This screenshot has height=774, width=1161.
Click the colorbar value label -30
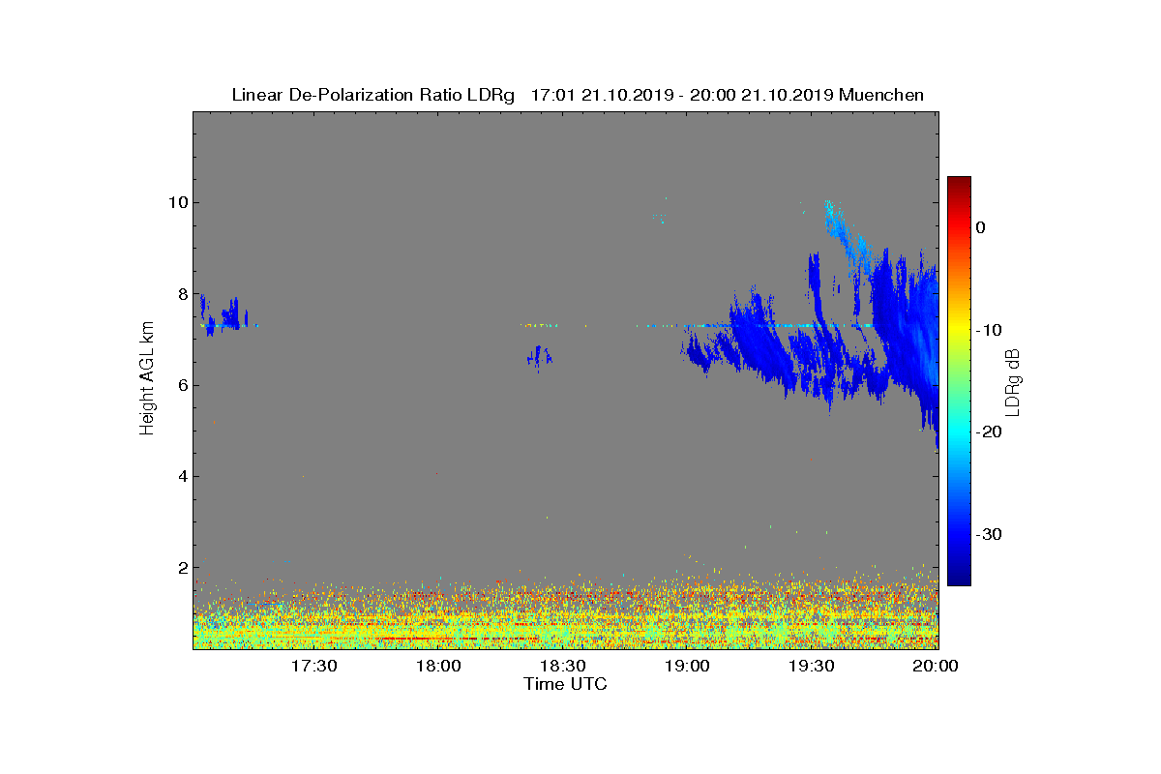(x=989, y=534)
